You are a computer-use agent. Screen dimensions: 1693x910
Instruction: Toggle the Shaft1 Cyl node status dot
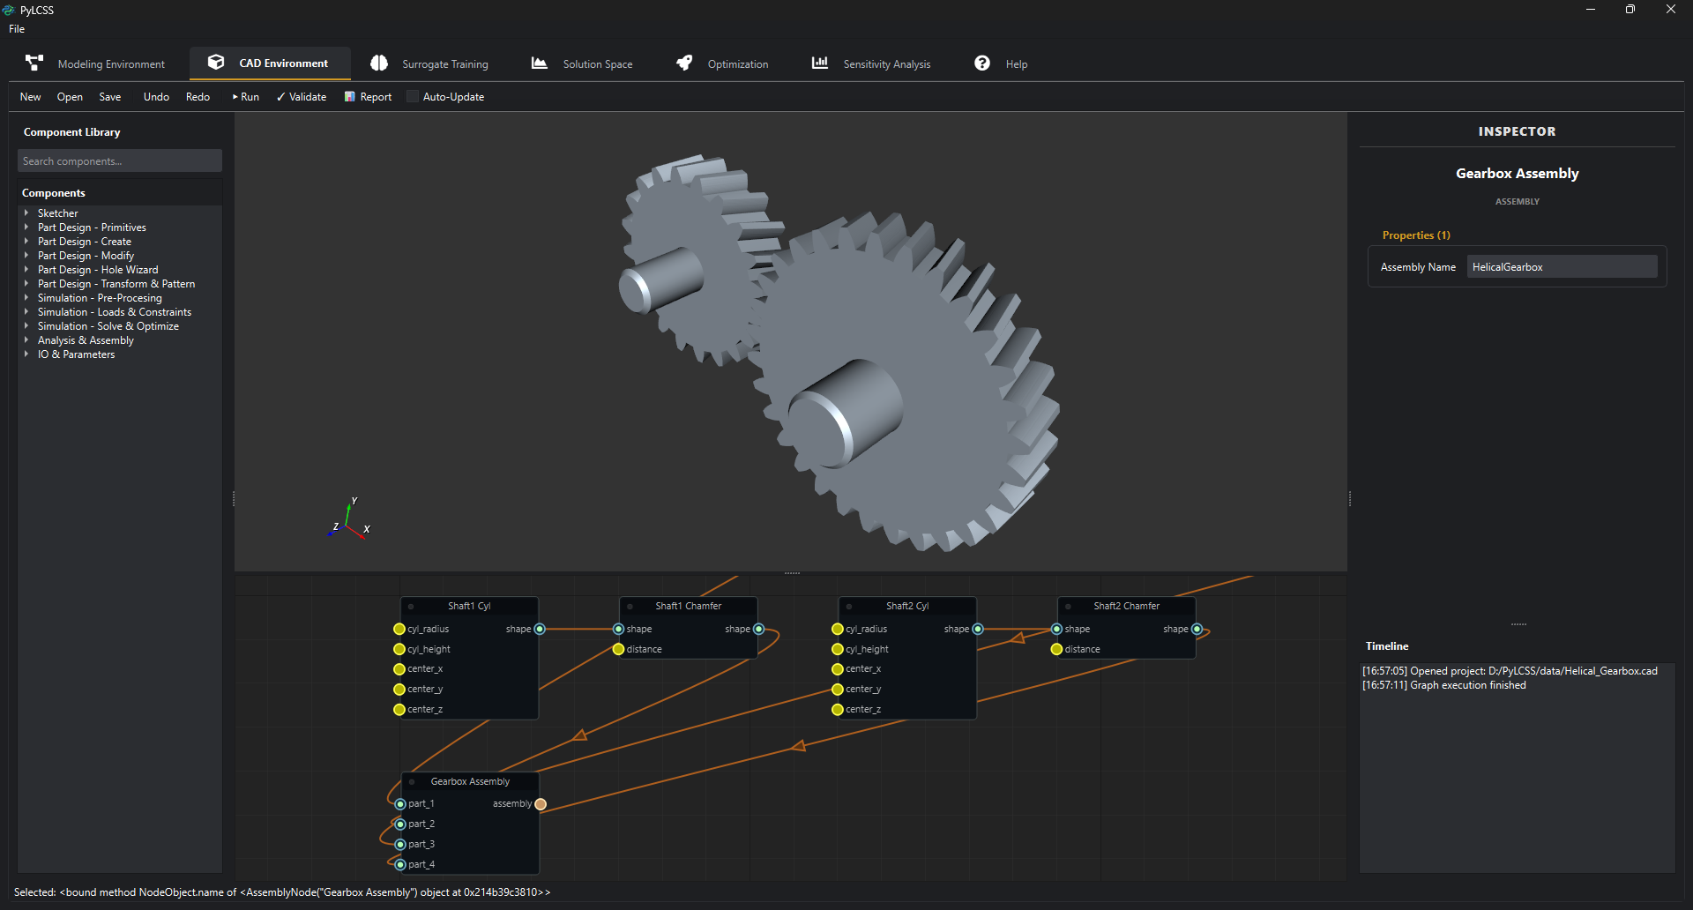pyautogui.click(x=411, y=607)
